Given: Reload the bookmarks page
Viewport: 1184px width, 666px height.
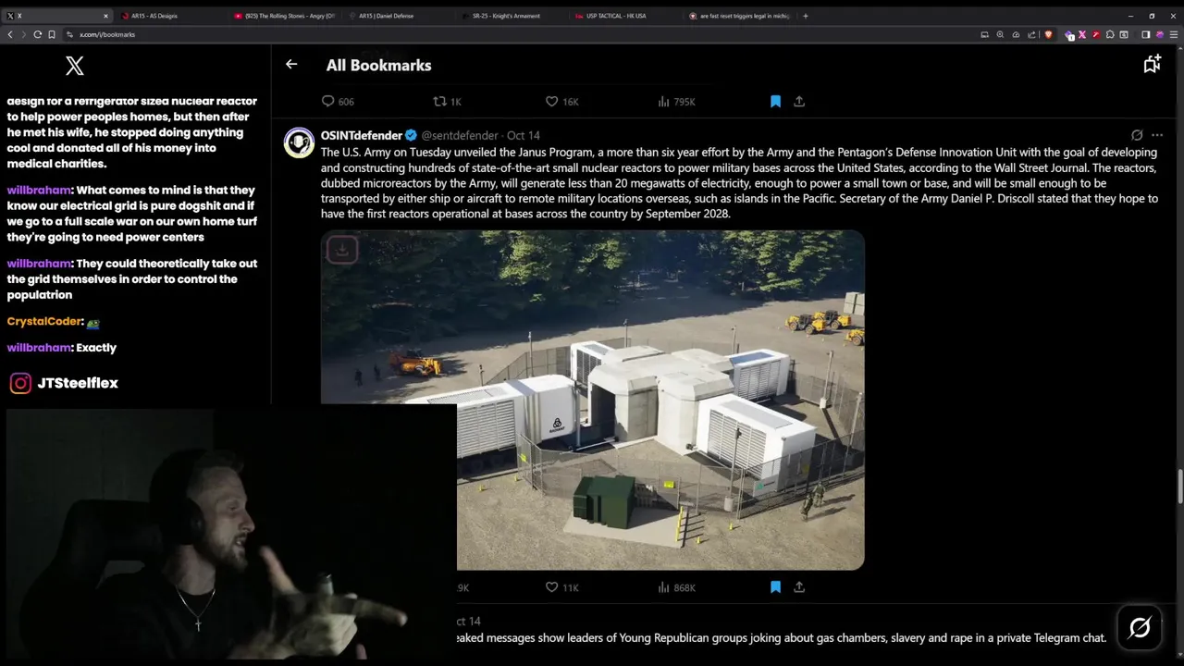Looking at the screenshot, I should tap(38, 34).
